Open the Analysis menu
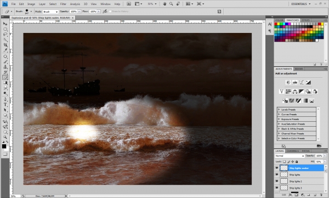 click(75, 4)
